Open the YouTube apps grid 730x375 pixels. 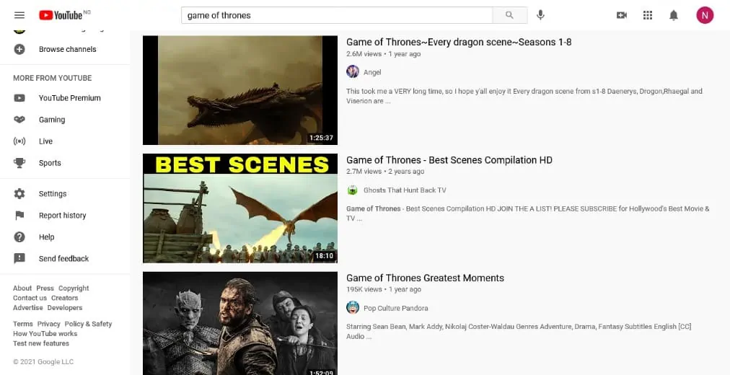[648, 15]
